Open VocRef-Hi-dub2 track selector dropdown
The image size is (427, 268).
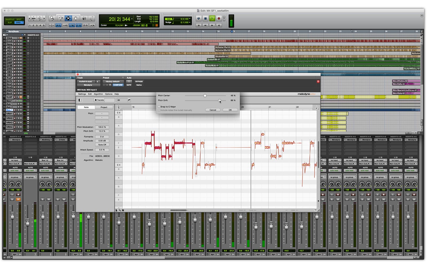click(x=86, y=81)
